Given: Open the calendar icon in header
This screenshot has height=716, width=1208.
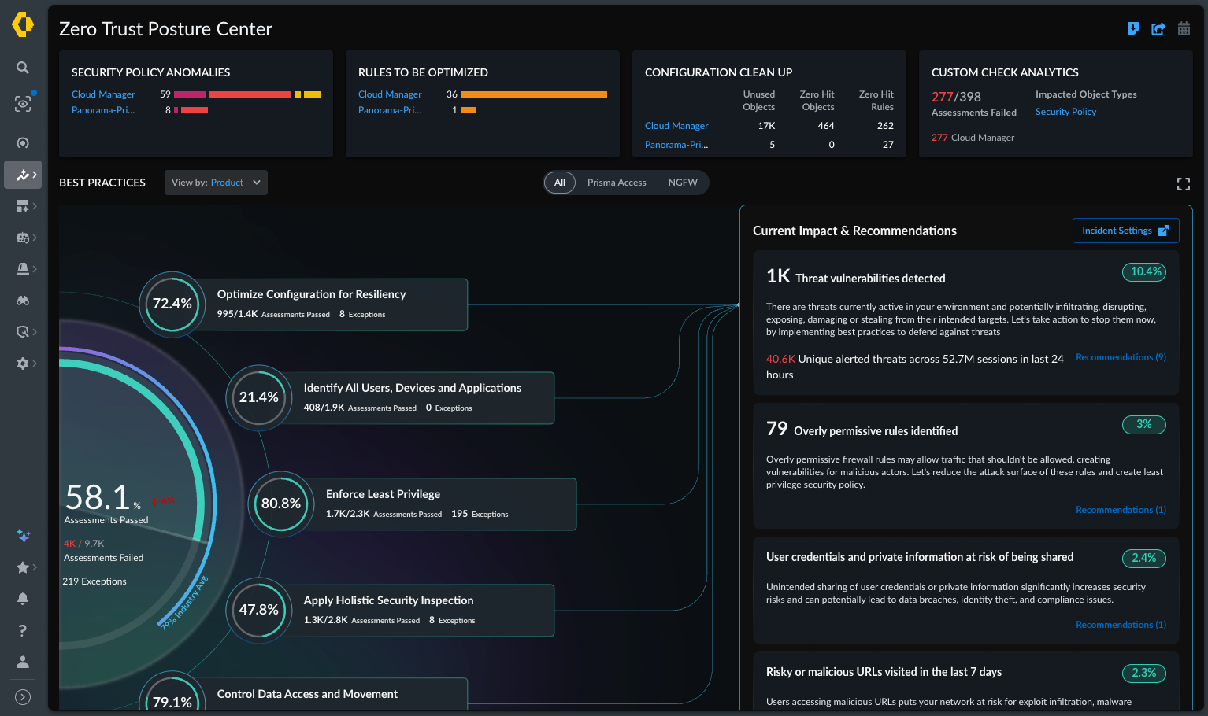Looking at the screenshot, I should point(1184,29).
